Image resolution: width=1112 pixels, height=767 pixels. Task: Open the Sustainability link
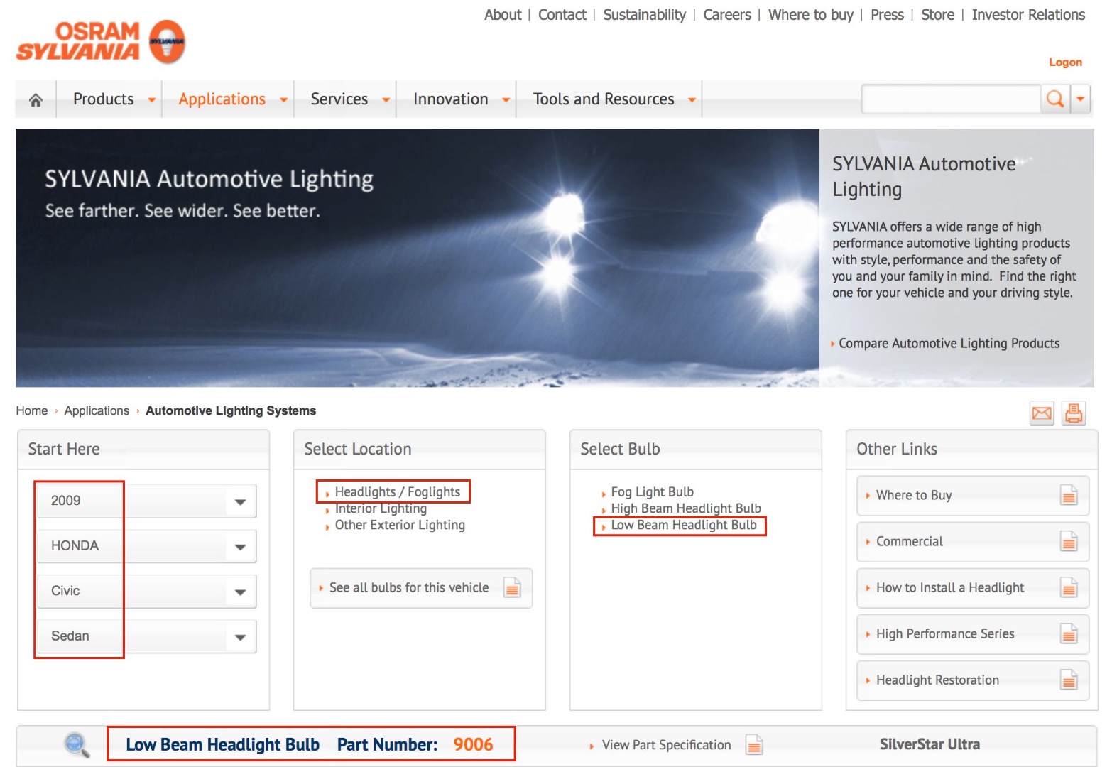645,15
